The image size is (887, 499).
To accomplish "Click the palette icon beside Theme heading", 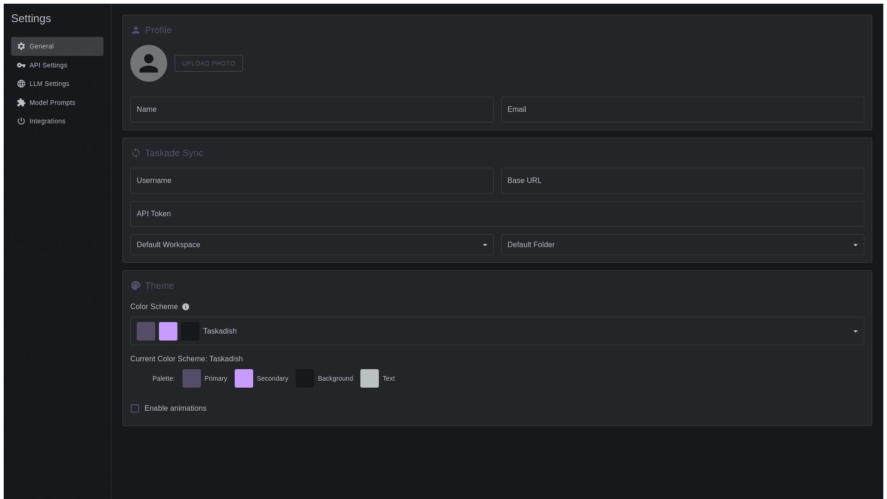I will (x=136, y=286).
